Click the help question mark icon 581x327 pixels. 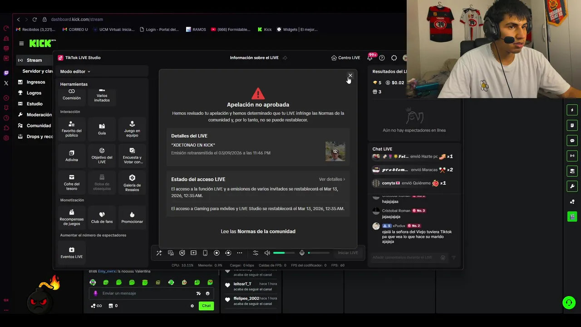tap(382, 58)
